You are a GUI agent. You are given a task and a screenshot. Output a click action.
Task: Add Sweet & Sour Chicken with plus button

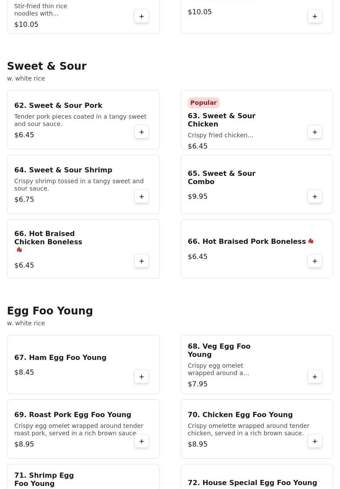[315, 132]
